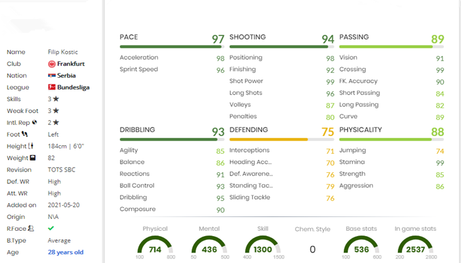Click the In game stats 2537 gauge
461x263 pixels.
[x=414, y=246]
